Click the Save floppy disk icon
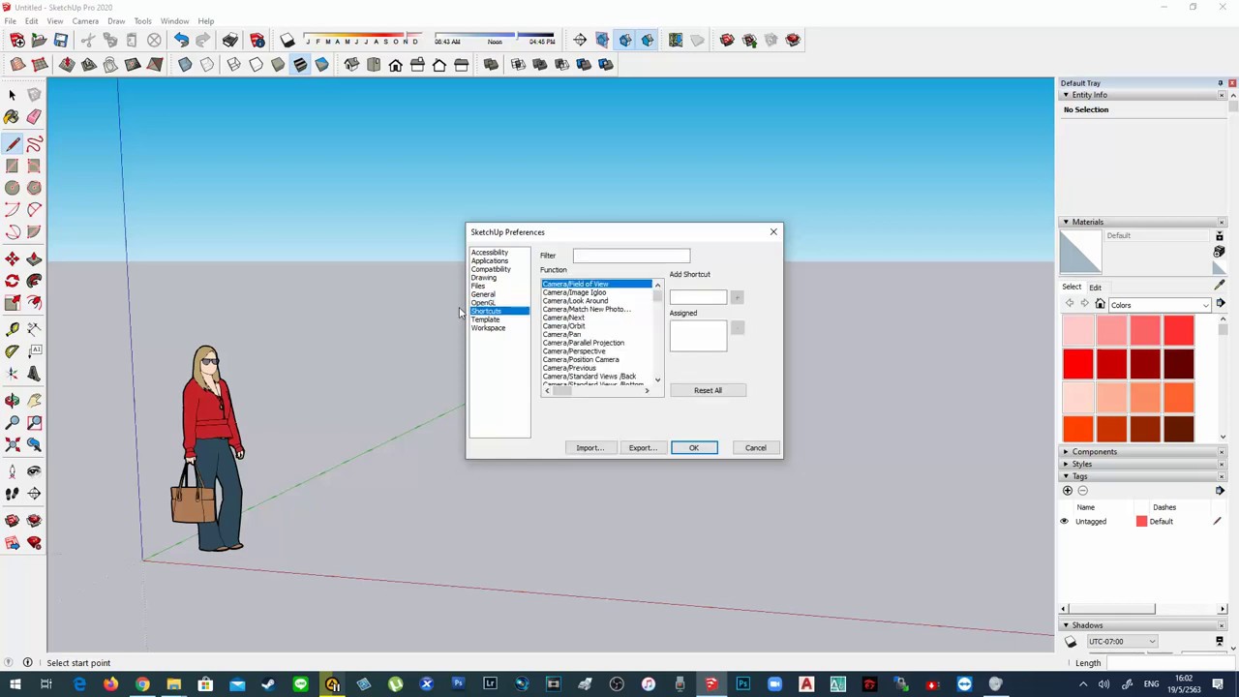The height and width of the screenshot is (697, 1239). click(60, 40)
